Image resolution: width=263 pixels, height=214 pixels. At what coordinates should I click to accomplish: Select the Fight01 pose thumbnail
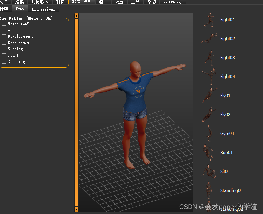point(209,20)
